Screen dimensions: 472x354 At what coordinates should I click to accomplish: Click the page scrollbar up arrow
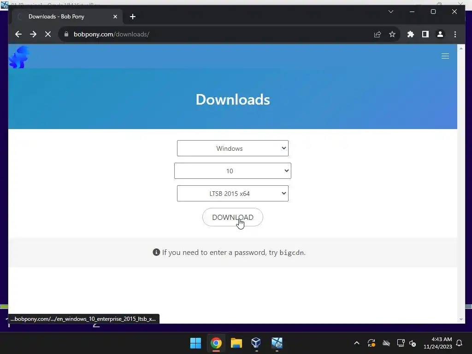461,48
